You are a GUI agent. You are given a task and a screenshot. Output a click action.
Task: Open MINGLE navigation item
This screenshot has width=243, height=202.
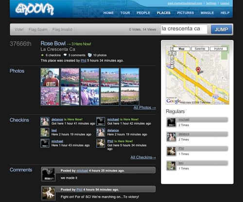(x=207, y=13)
